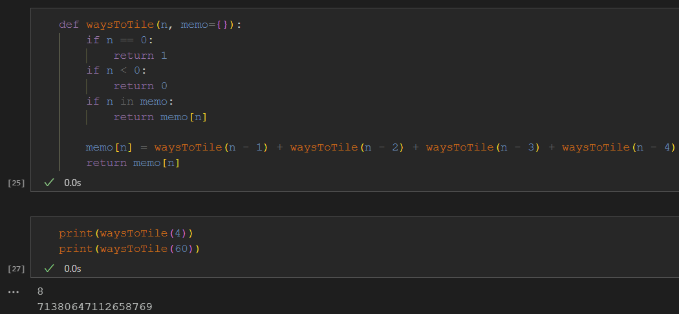The width and height of the screenshot is (679, 314).
Task: Click the 'return 1' line
Action: [x=140, y=56]
